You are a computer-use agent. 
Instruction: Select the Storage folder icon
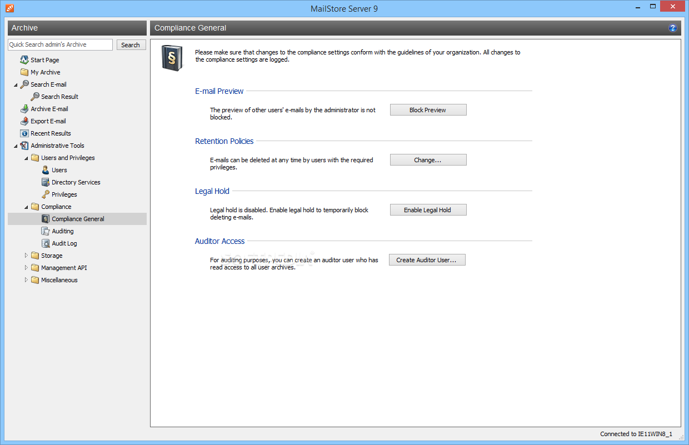[35, 256]
